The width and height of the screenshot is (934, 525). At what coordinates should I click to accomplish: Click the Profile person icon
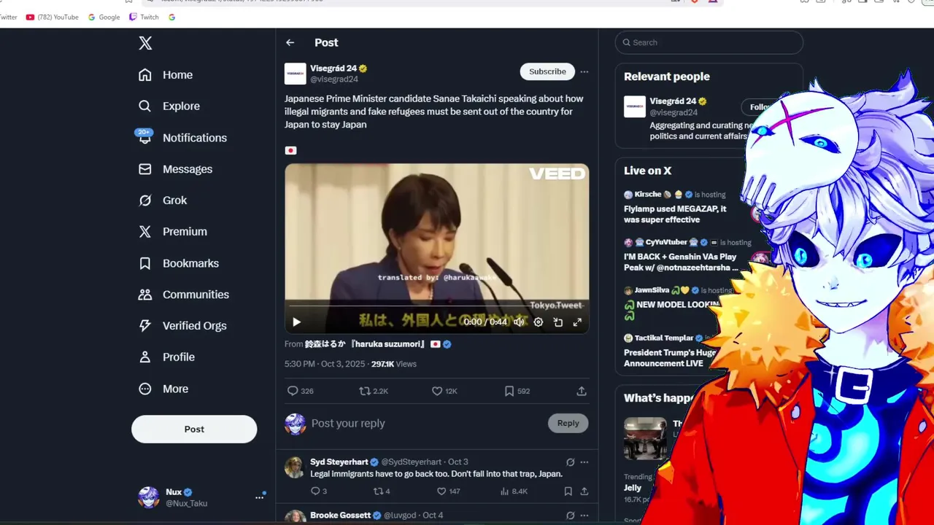tap(145, 357)
